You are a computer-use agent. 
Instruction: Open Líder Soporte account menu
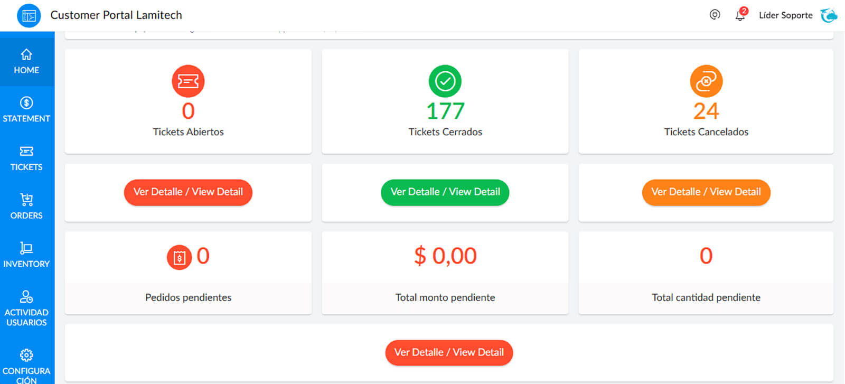click(x=786, y=15)
